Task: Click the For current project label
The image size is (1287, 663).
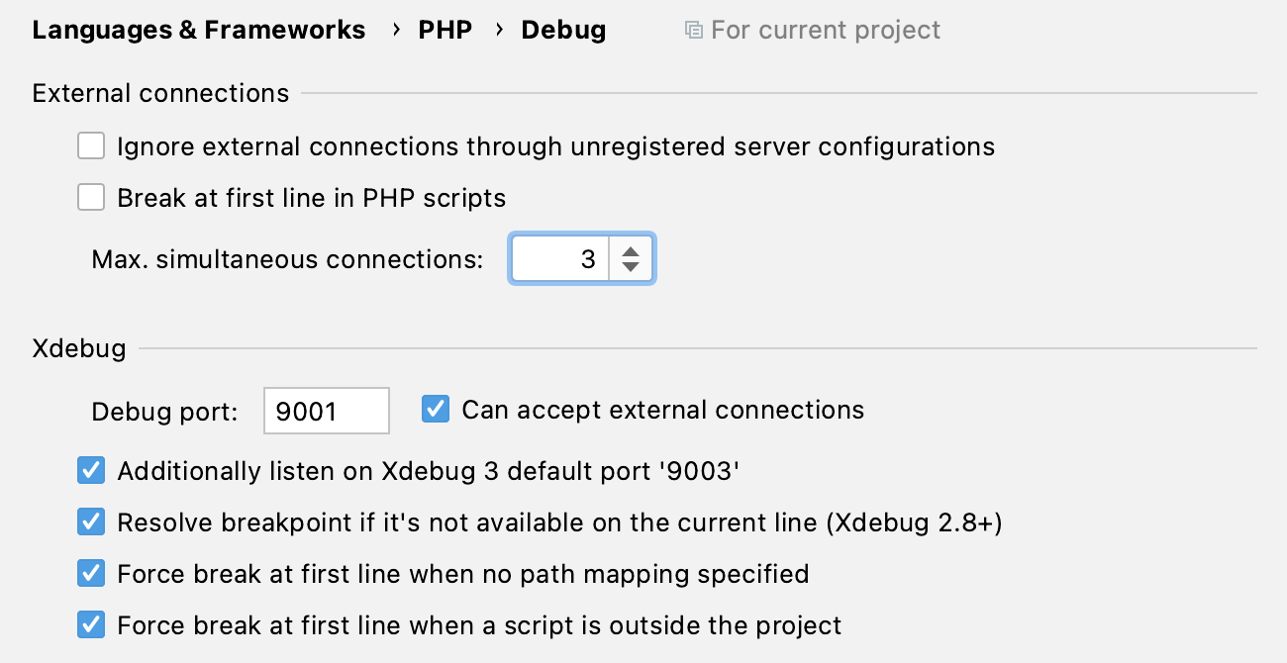Action: coord(825,29)
